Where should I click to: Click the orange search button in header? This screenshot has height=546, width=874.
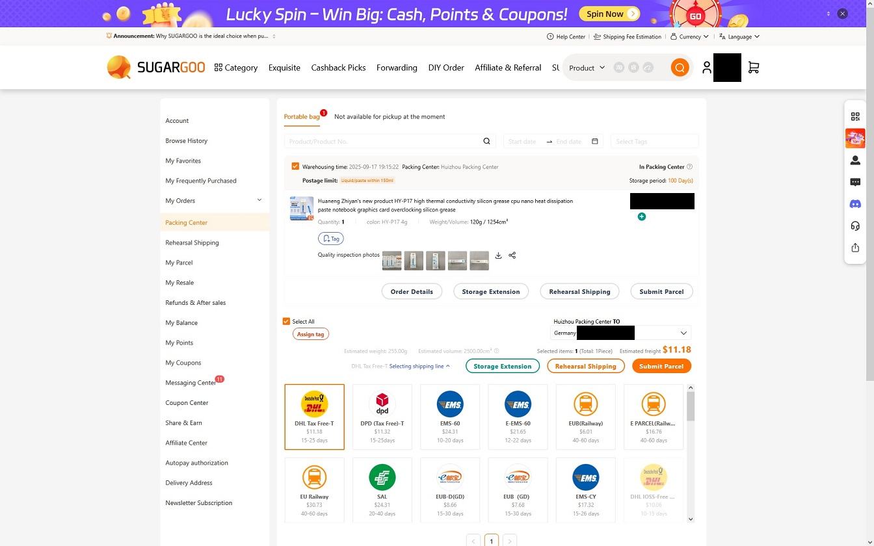680,68
